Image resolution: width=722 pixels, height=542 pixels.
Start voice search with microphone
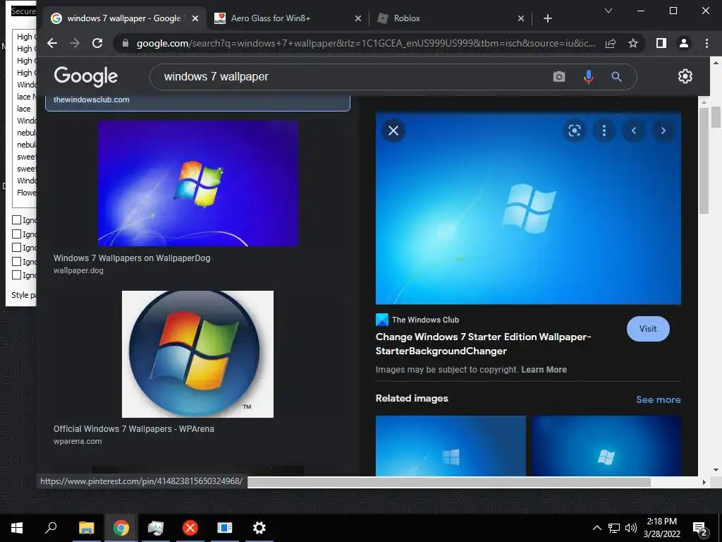point(588,76)
